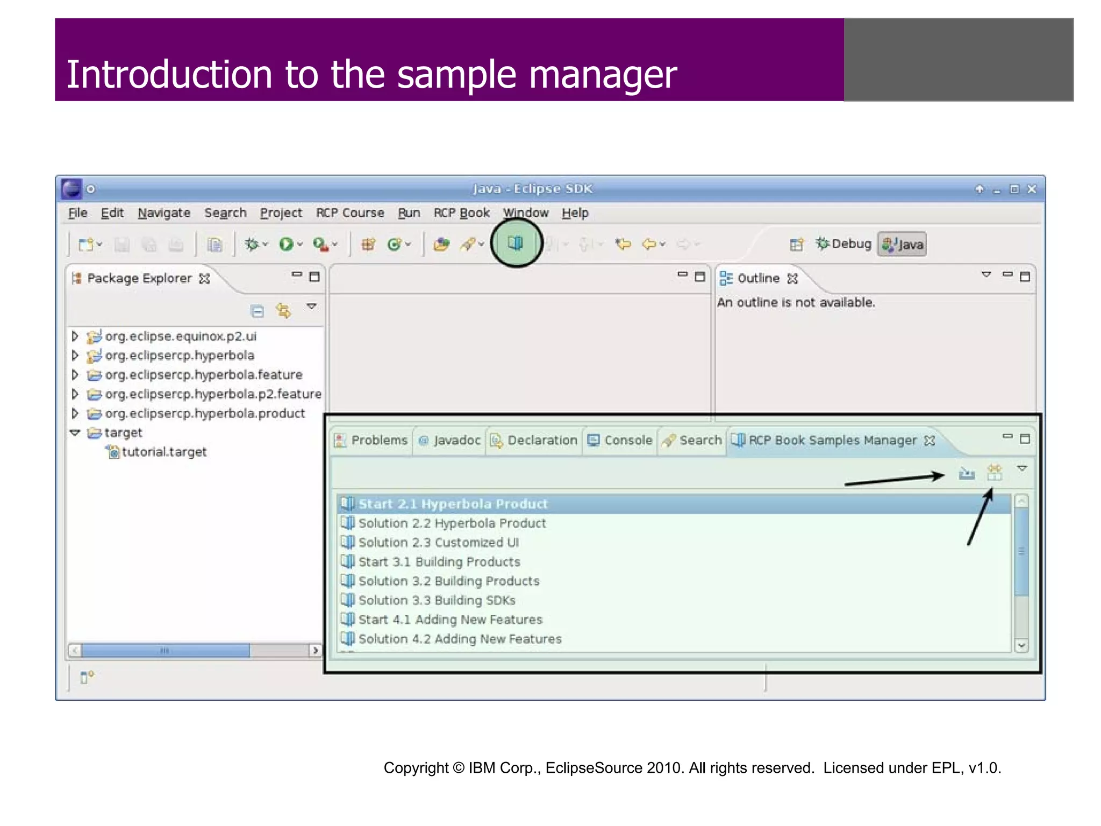This screenshot has width=1101, height=826.
Task: Click the green Run toolbar icon
Action: (x=286, y=245)
